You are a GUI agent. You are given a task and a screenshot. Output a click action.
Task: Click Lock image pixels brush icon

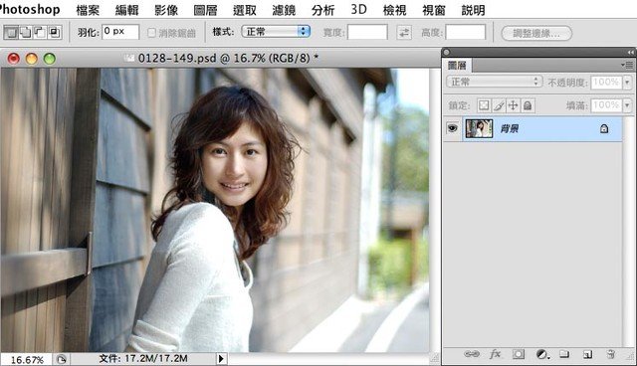click(499, 105)
